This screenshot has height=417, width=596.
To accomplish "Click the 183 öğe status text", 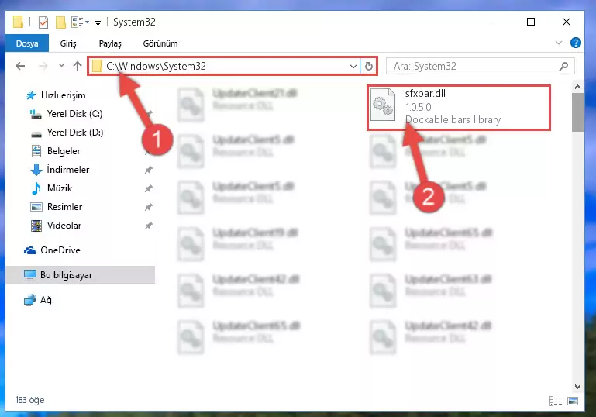I will click(x=29, y=400).
